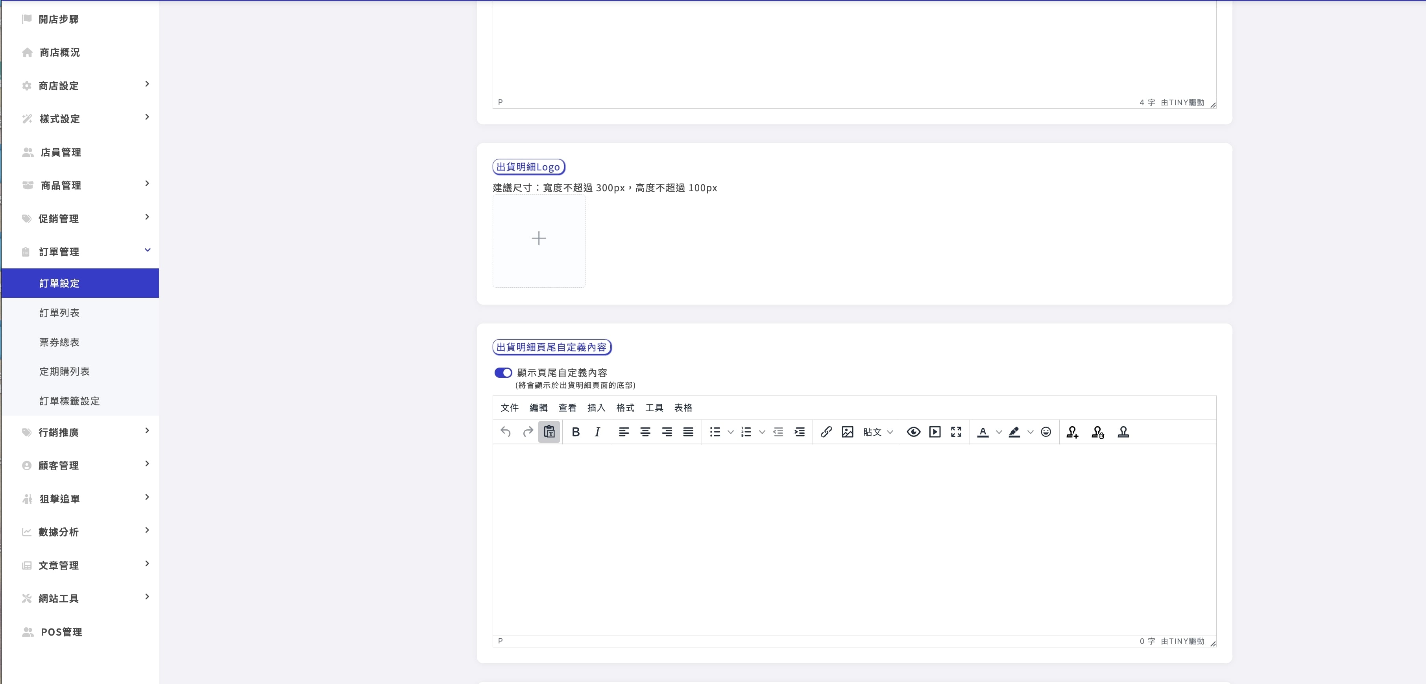The width and height of the screenshot is (1426, 684).
Task: Center-align text in the footer editor
Action: [x=645, y=432]
